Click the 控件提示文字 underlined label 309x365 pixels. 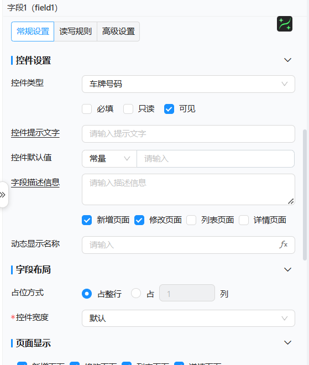pyautogui.click(x=35, y=133)
